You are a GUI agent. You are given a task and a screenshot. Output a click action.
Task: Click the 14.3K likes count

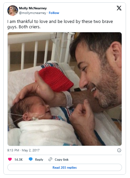coord(18,159)
